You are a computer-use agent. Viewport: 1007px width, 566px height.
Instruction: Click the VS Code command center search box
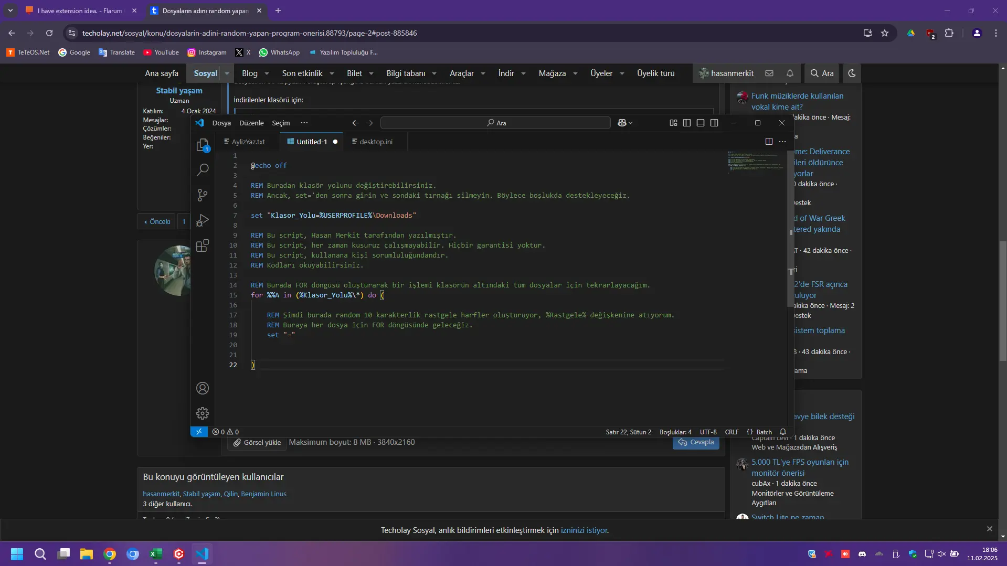click(495, 123)
